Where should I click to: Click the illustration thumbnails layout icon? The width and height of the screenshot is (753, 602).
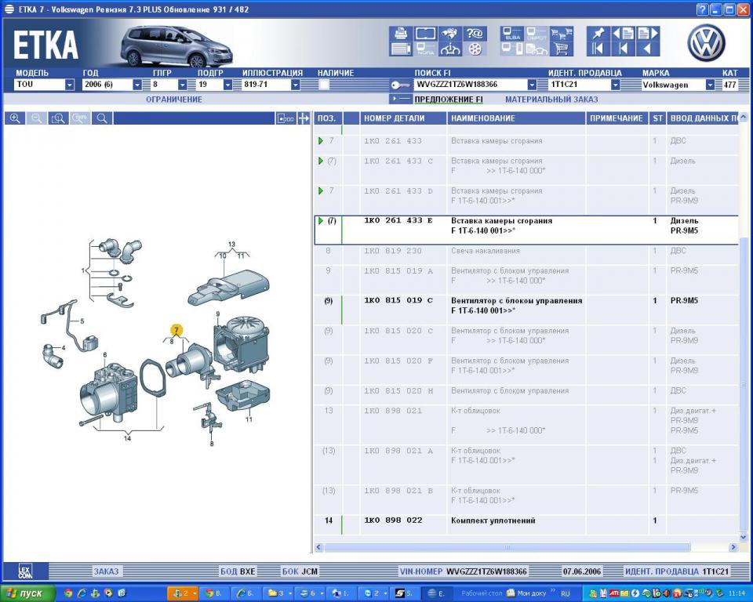tap(286, 118)
